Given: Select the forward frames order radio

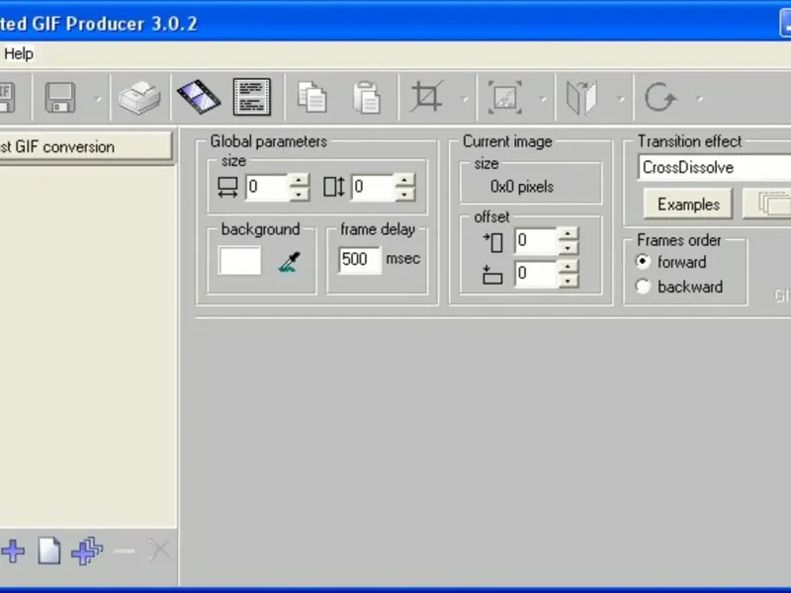Looking at the screenshot, I should (x=644, y=262).
